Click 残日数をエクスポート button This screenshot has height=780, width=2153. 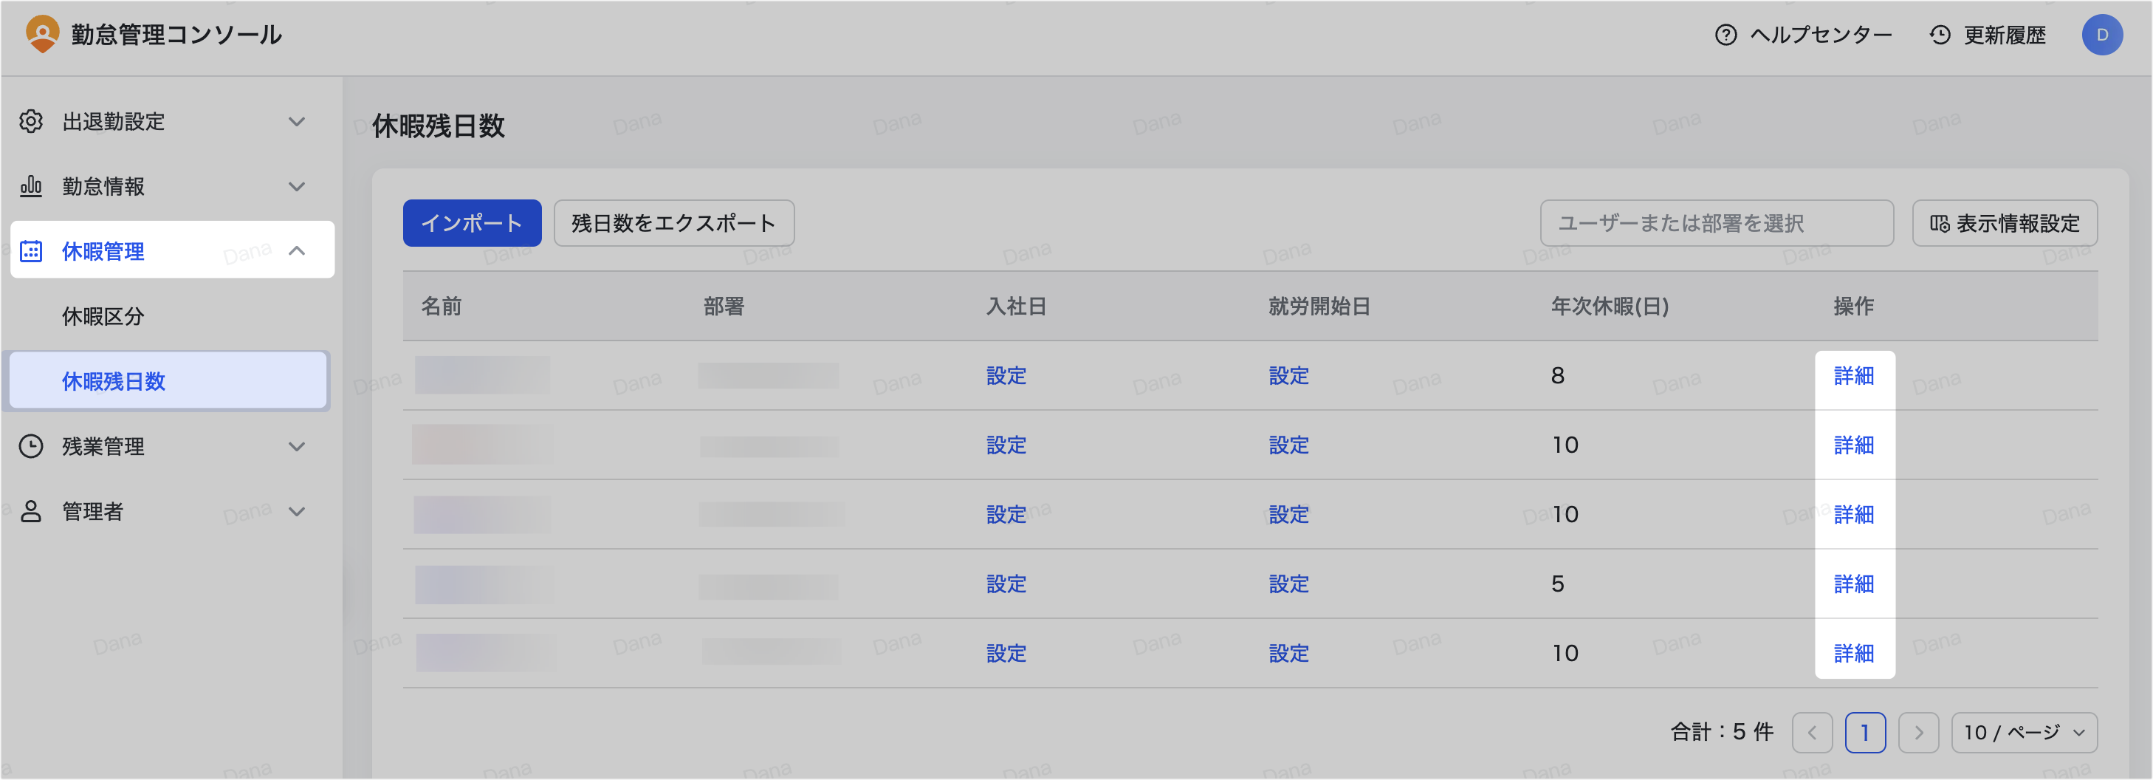(673, 223)
